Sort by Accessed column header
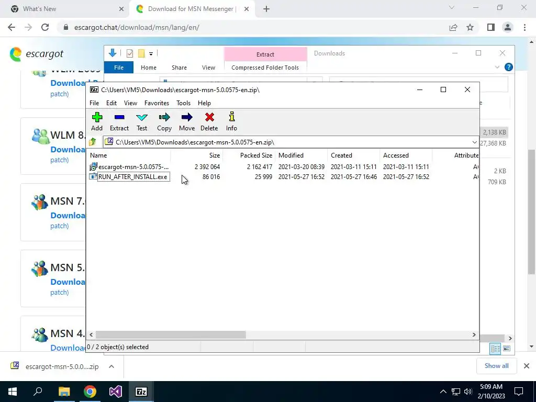This screenshot has height=402, width=536. click(406, 155)
